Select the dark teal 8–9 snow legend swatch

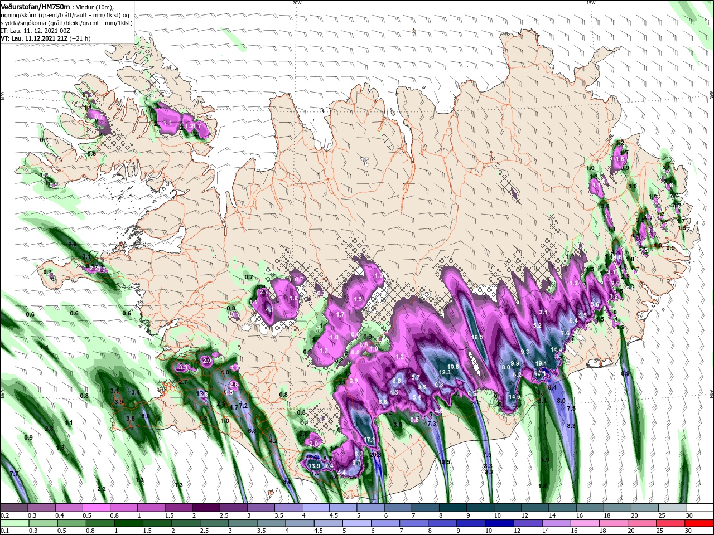pos(452,508)
